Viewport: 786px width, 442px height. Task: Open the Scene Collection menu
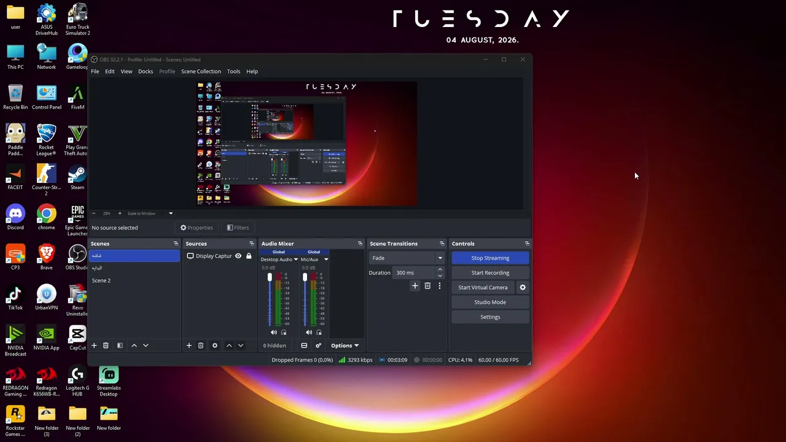[201, 71]
